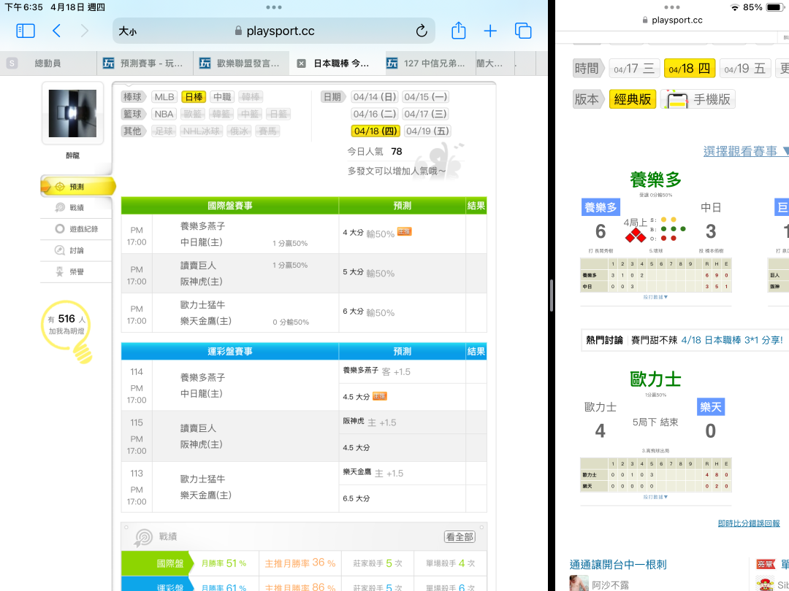The image size is (789, 591).
Task: Click the playsport.cc address bar
Action: [x=275, y=31]
